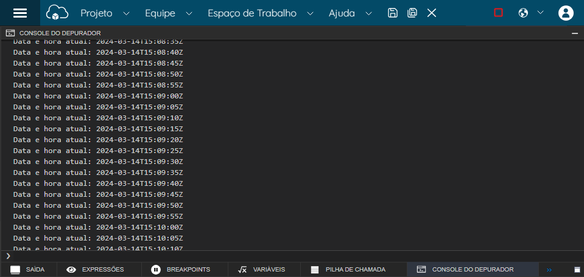Expand the Ajuda dropdown chevron
This screenshot has height=277, width=584.
point(368,14)
